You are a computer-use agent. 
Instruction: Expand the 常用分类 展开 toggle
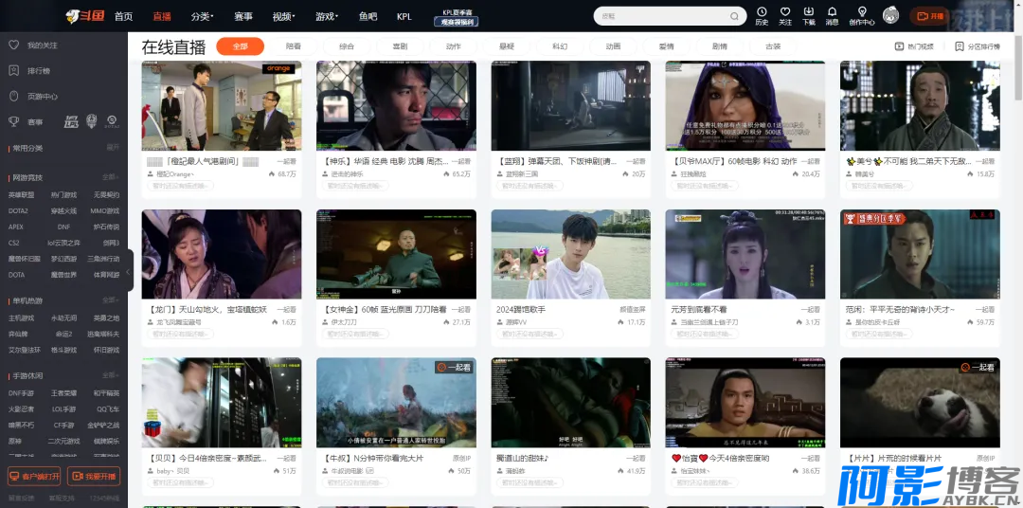click(x=113, y=148)
